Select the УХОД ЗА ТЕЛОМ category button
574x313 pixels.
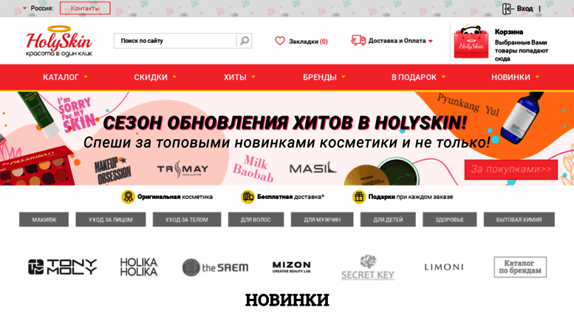pyautogui.click(x=187, y=220)
